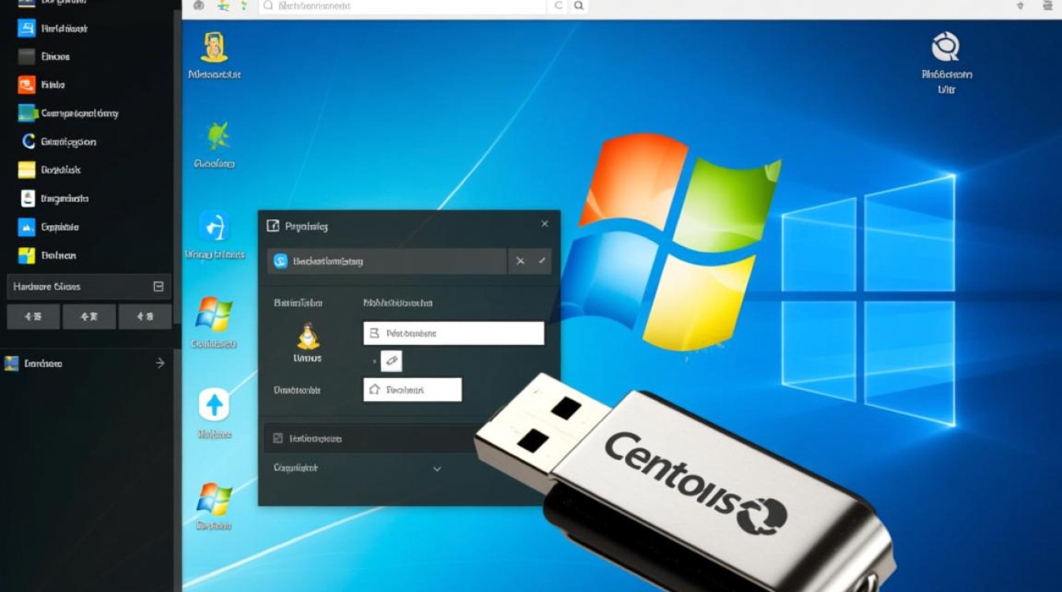
Task: Select the blue mountain picture sidebar item
Action: tap(27, 227)
